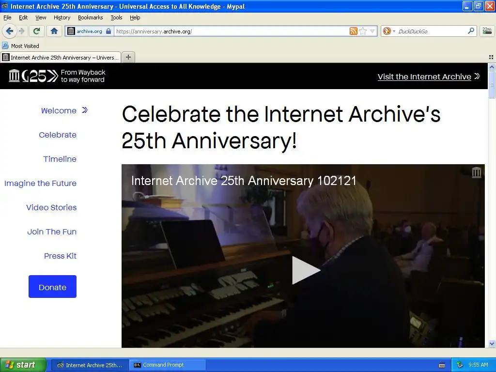496x372 pixels.
Task: Open the Edit menu
Action: coord(23,17)
